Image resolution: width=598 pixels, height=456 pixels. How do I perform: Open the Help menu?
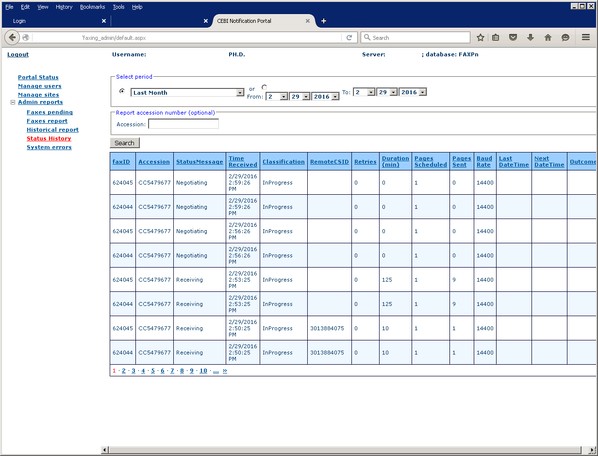click(137, 7)
